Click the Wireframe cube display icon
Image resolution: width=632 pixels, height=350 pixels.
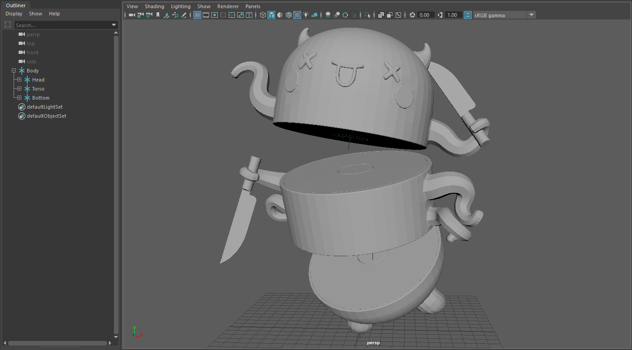pyautogui.click(x=263, y=15)
